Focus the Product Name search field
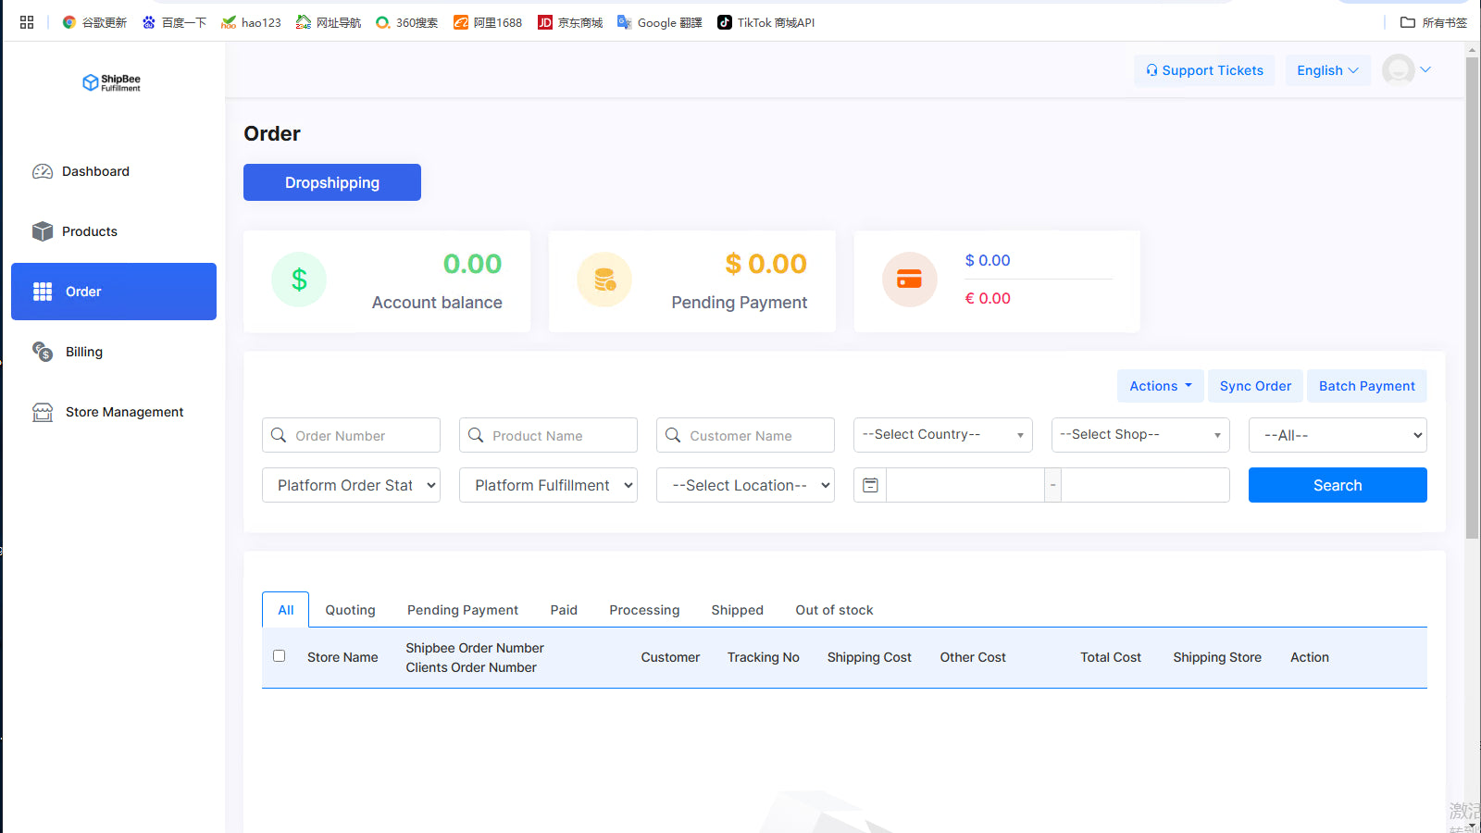1481x833 pixels. coord(548,435)
